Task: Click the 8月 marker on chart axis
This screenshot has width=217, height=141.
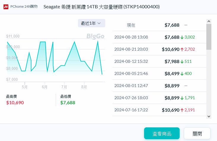Action: click(x=84, y=87)
